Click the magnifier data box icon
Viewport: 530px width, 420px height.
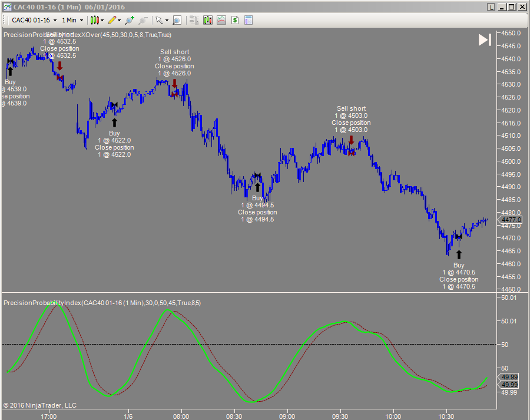[x=177, y=20]
